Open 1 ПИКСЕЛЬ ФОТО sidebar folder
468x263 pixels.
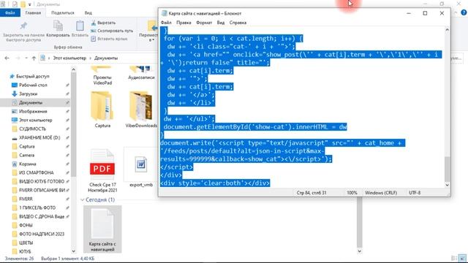point(37,207)
